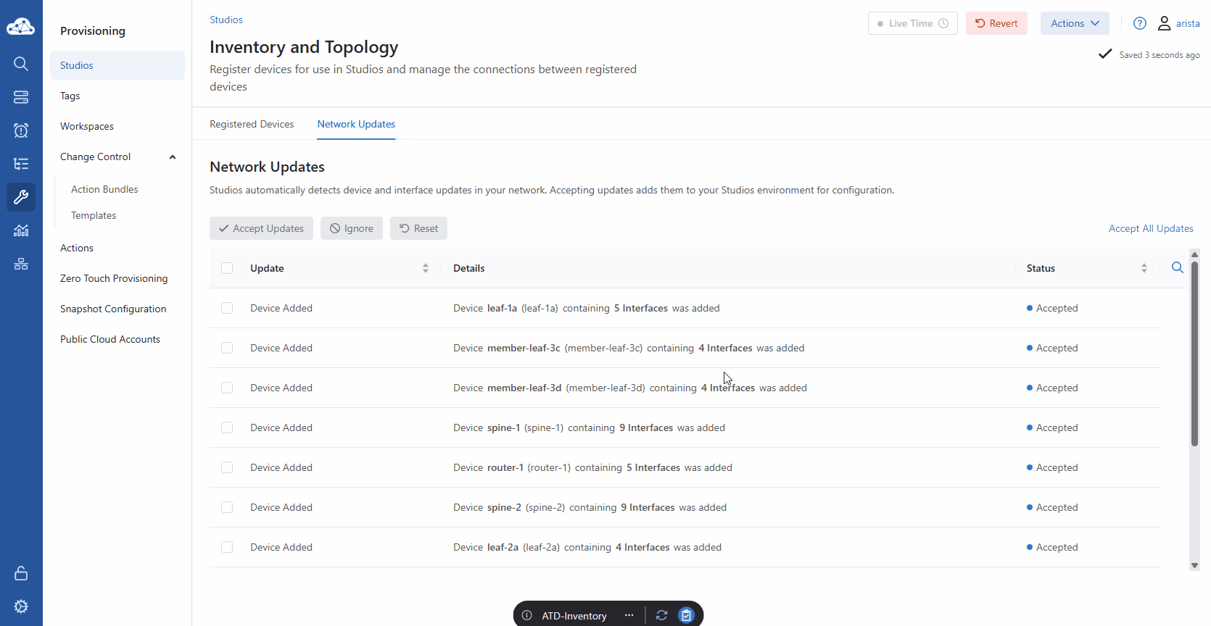The height and width of the screenshot is (626, 1211).
Task: Open the task list icon in the left rail
Action: [x=21, y=164]
